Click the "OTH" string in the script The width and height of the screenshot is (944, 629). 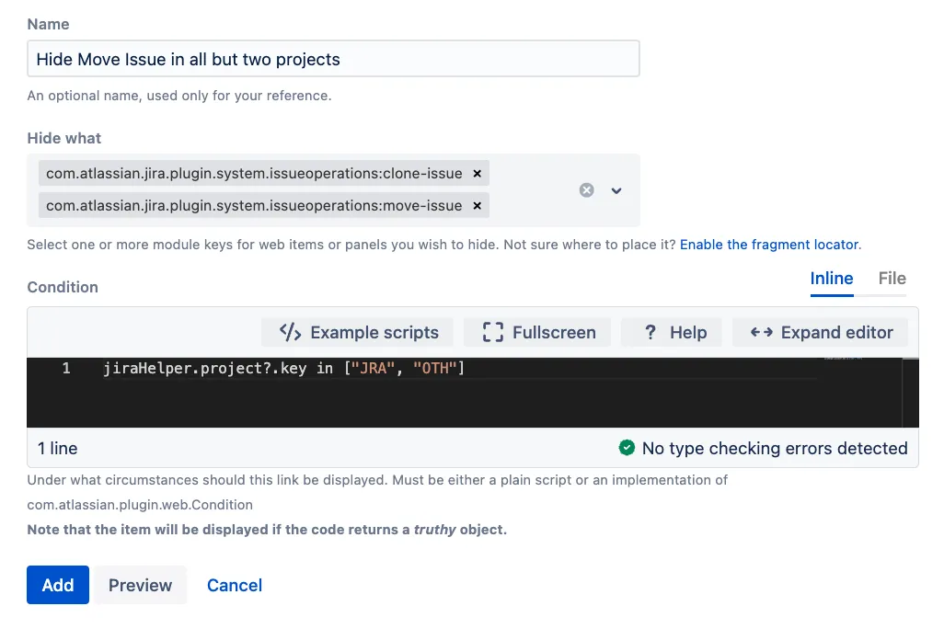(434, 368)
